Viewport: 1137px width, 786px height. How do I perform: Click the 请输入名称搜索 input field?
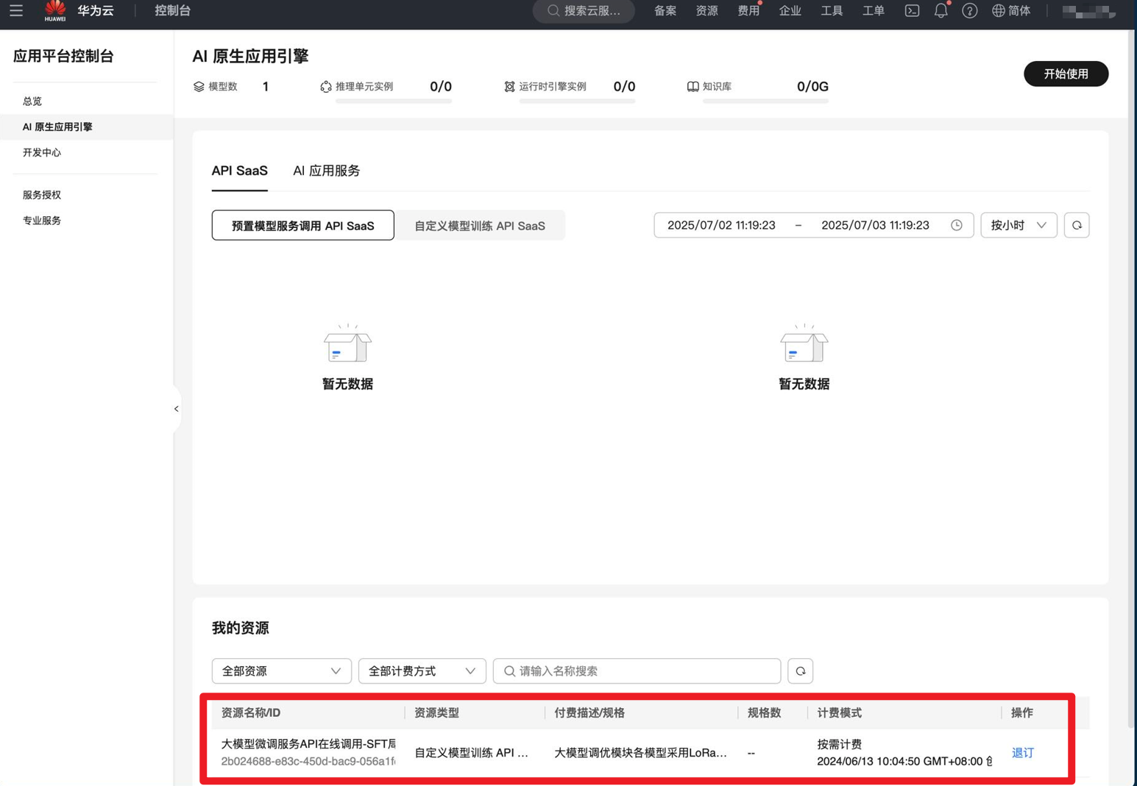[x=637, y=671]
